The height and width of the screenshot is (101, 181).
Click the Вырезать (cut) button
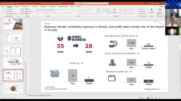[x=9, y=9]
